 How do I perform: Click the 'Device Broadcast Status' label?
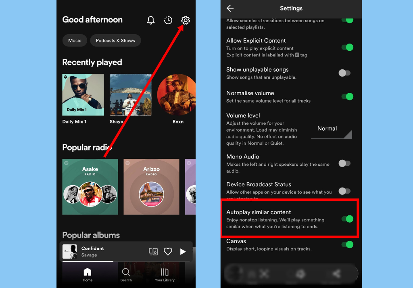259,184
